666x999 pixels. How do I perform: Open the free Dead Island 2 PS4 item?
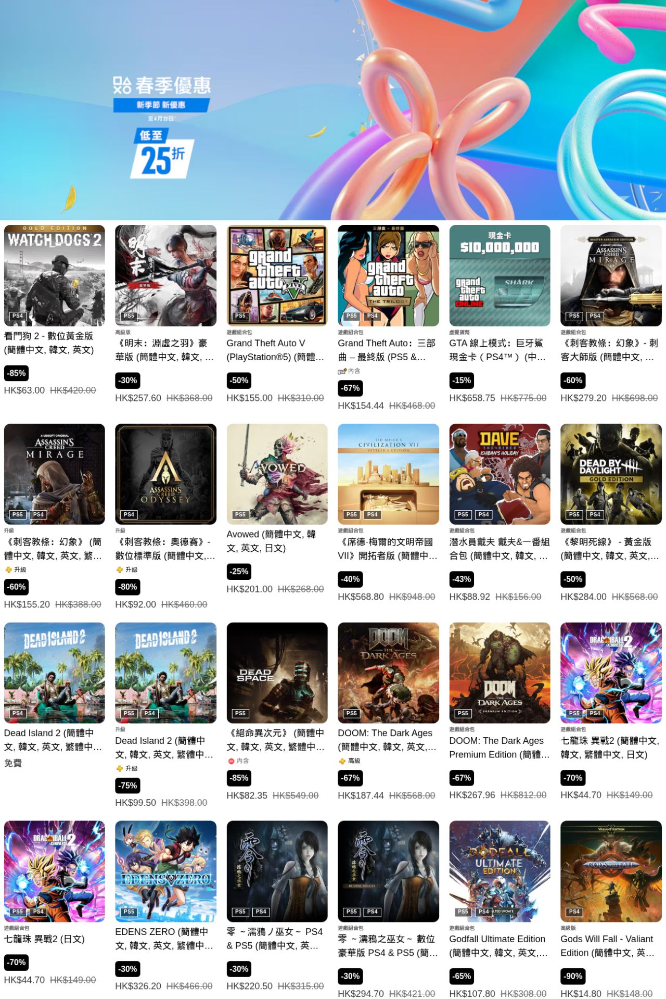pos(55,673)
